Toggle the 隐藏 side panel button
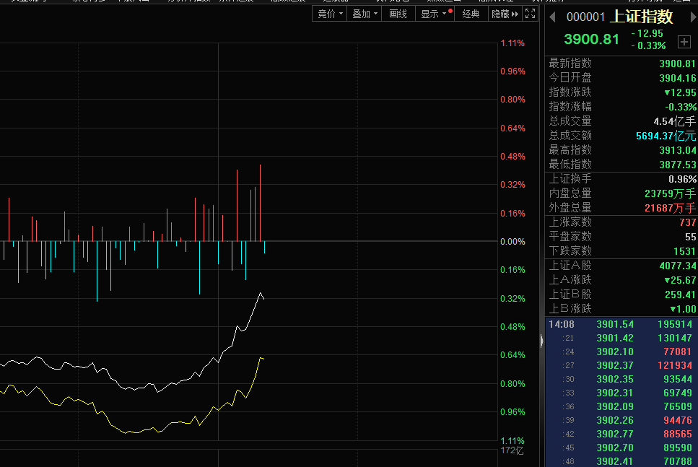 pos(505,14)
